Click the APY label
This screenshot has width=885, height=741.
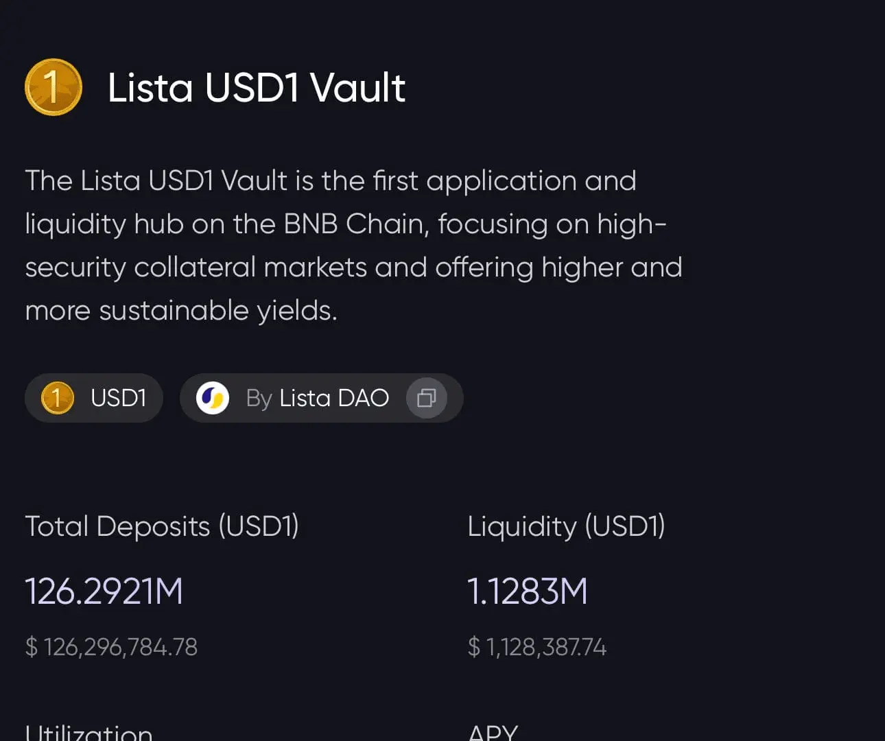(493, 732)
